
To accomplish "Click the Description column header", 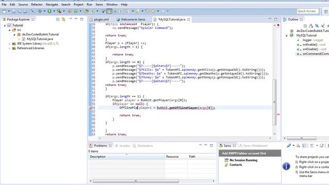I will click(x=126, y=157).
